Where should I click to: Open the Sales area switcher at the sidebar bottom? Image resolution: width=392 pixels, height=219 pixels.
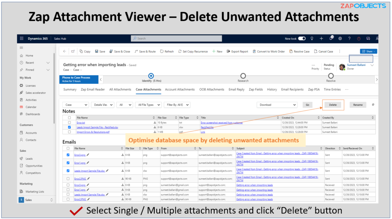pyautogui.click(x=36, y=200)
